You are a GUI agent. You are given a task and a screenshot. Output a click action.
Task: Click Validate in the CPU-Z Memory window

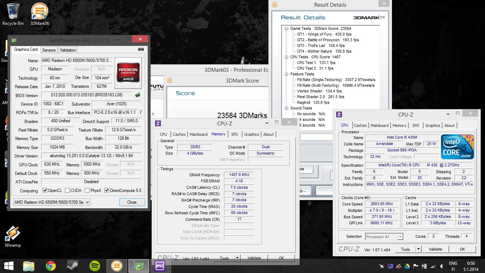click(x=254, y=258)
